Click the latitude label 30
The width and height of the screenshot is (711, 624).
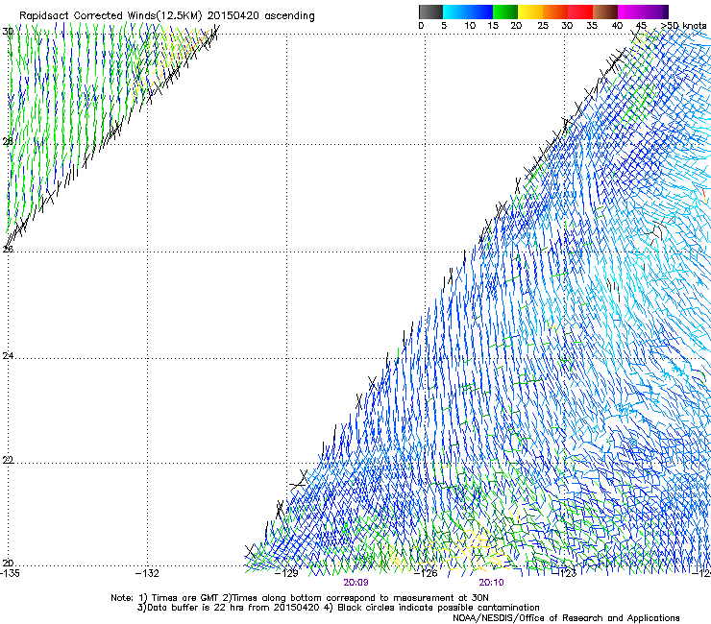point(8,32)
